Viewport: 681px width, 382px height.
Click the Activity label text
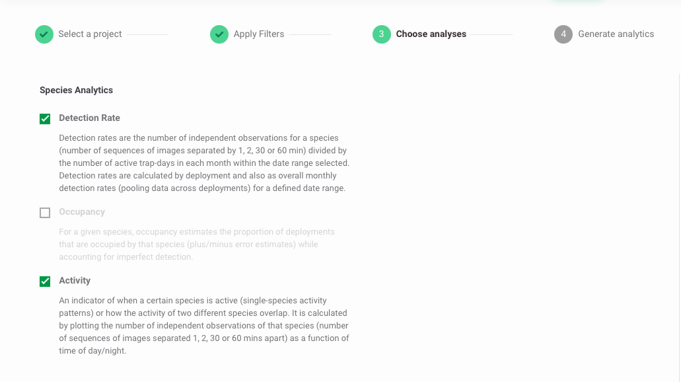pos(75,280)
